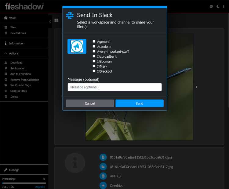Click the Set Location pin icon
The image size is (229, 189).
point(6,68)
